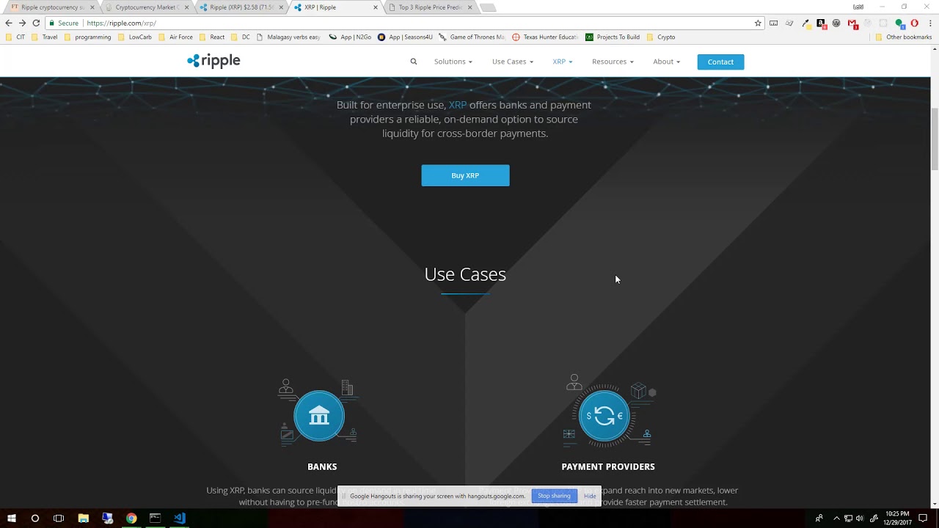Image resolution: width=939 pixels, height=528 pixels.
Task: Open a new browser tab
Action: tap(488, 7)
